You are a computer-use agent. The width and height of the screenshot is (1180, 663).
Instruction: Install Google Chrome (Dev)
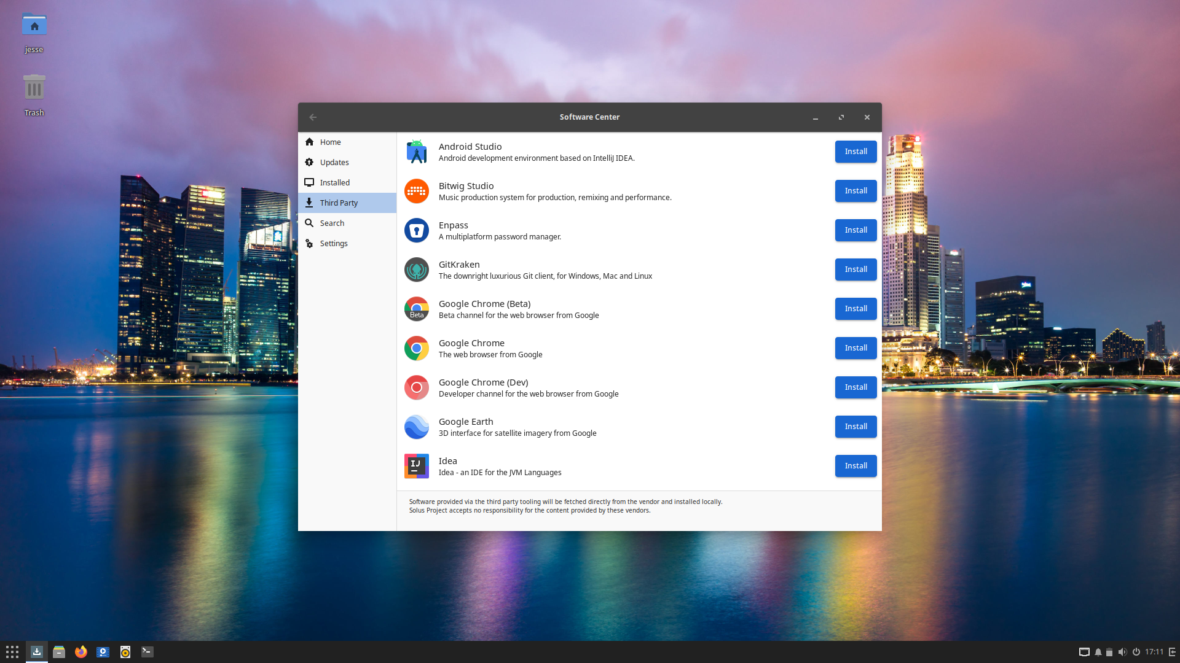855,387
